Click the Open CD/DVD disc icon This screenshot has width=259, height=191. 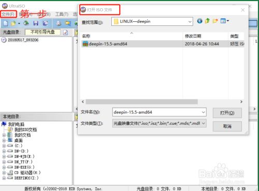[26, 23]
